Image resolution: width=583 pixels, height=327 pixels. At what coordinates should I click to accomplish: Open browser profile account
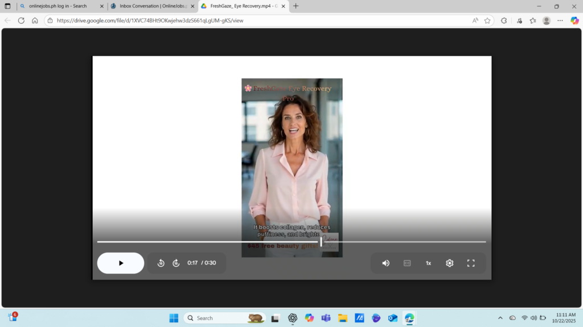pyautogui.click(x=547, y=20)
